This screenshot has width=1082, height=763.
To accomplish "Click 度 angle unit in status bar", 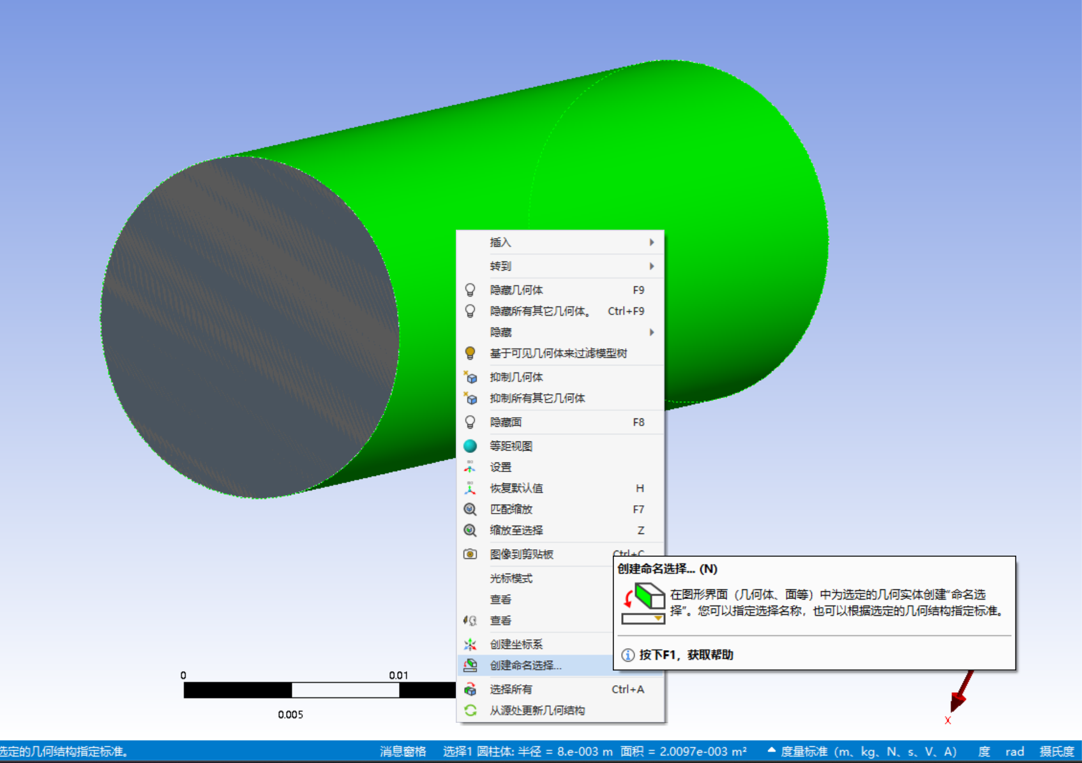I will pos(984,752).
